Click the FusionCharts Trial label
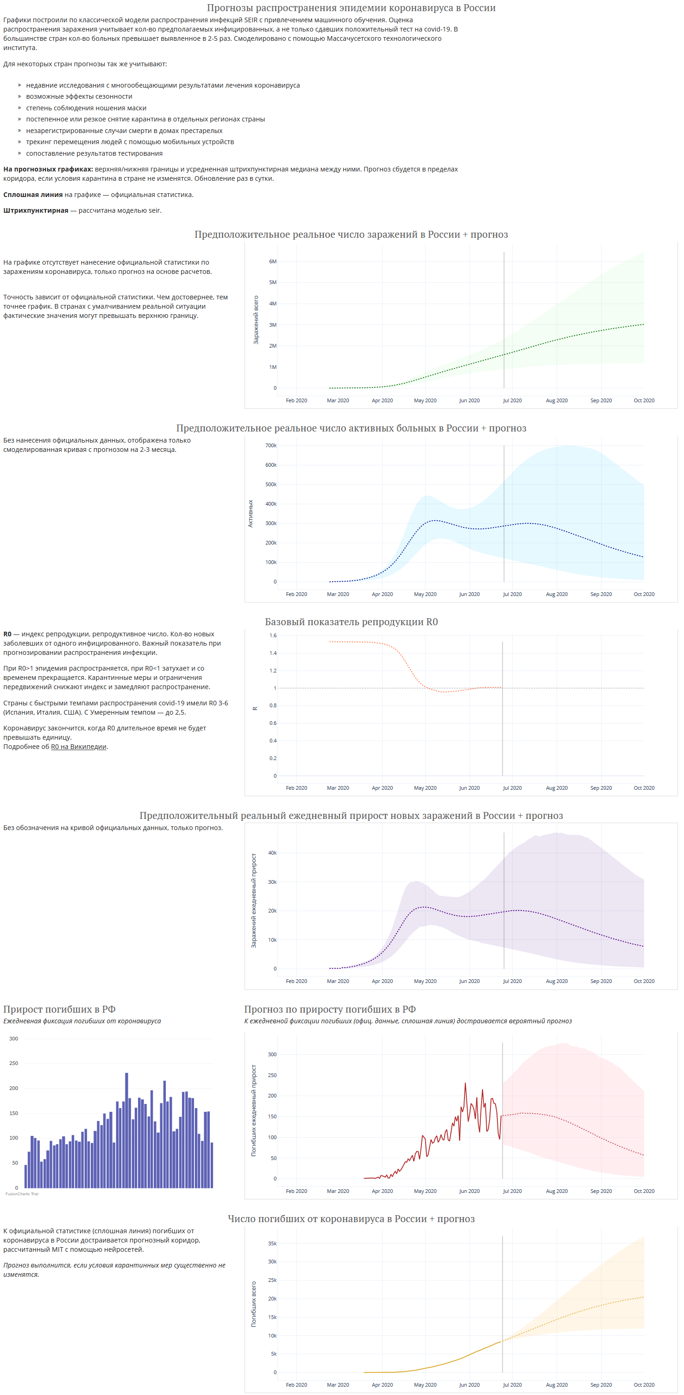The image size is (684, 1395). 22,1193
